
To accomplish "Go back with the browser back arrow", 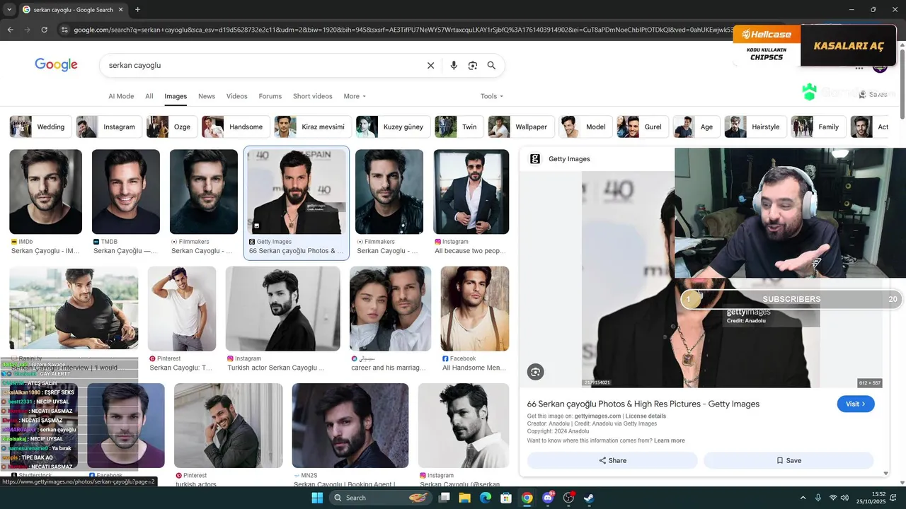I will [x=10, y=30].
